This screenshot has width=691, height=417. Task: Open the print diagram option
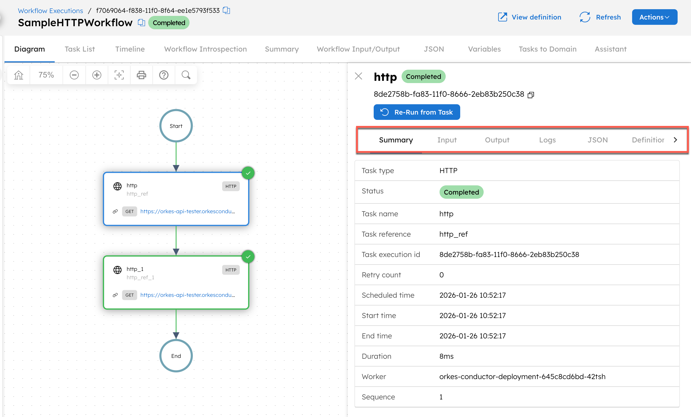click(x=141, y=75)
